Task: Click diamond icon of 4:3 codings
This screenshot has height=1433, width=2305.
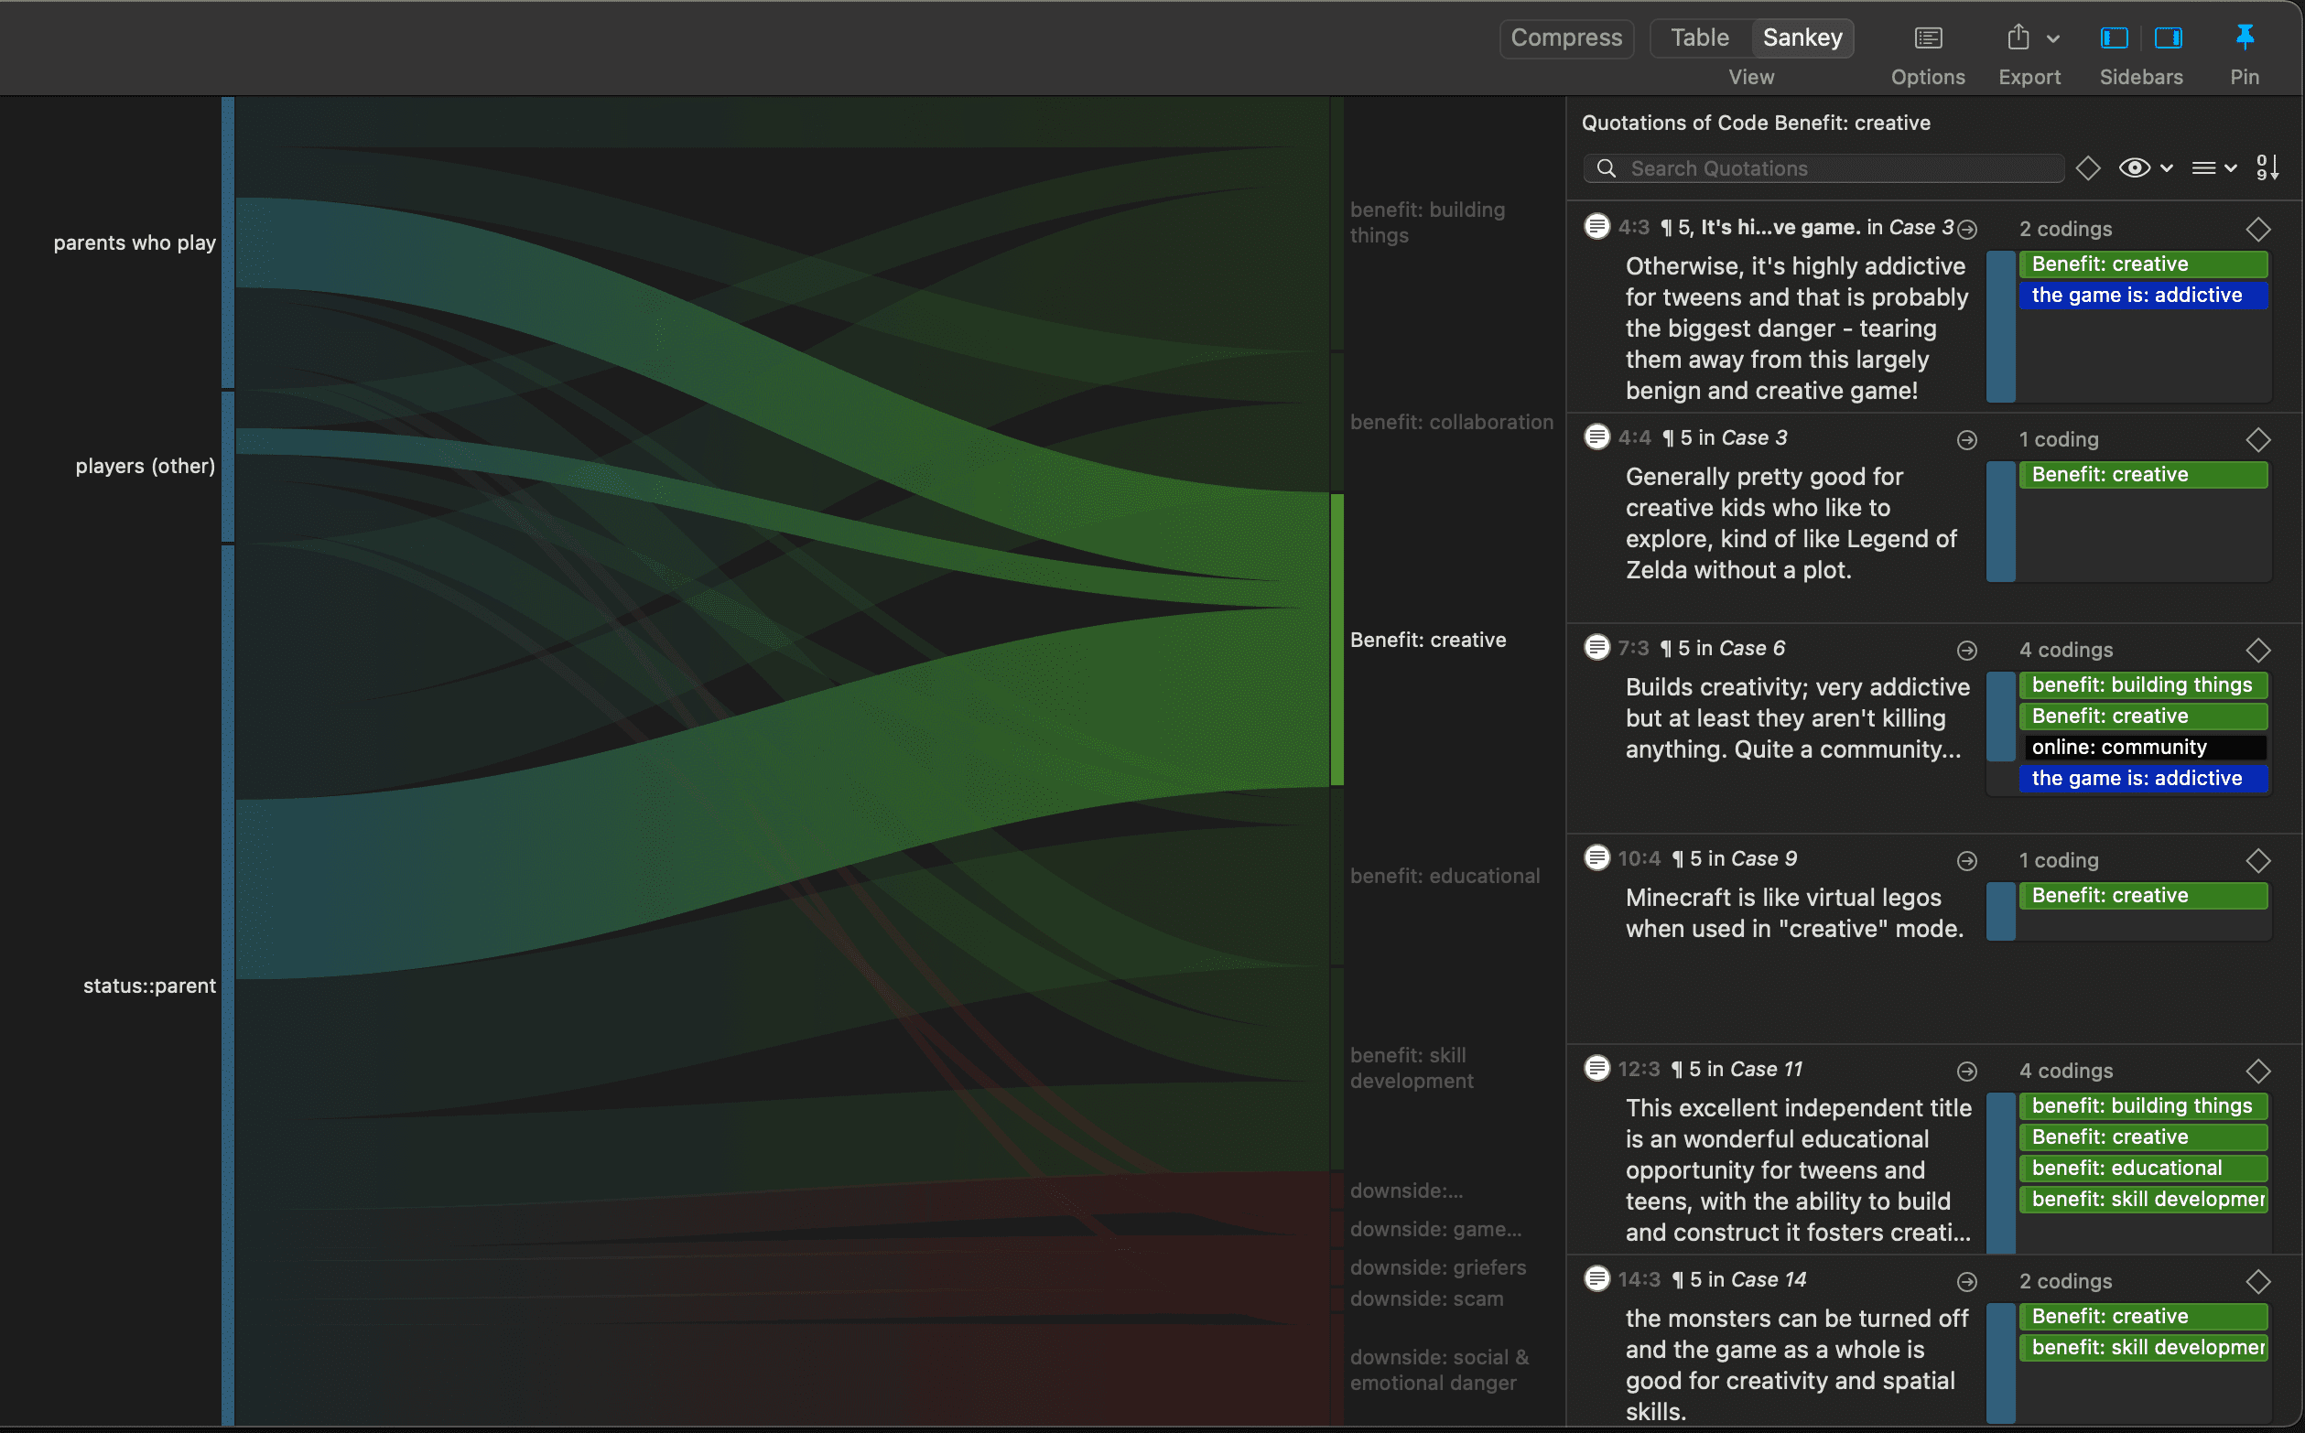Action: [2257, 230]
